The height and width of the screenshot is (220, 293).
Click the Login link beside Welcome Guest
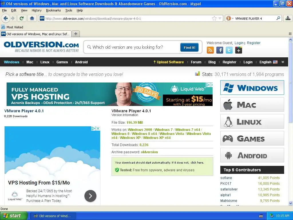click(239, 43)
